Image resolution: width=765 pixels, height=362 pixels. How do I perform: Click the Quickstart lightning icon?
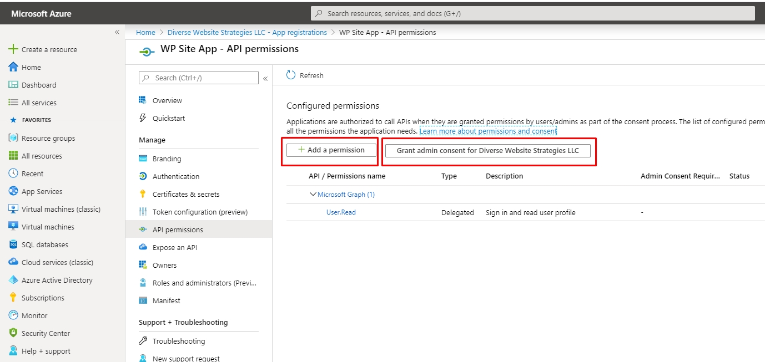pos(143,118)
